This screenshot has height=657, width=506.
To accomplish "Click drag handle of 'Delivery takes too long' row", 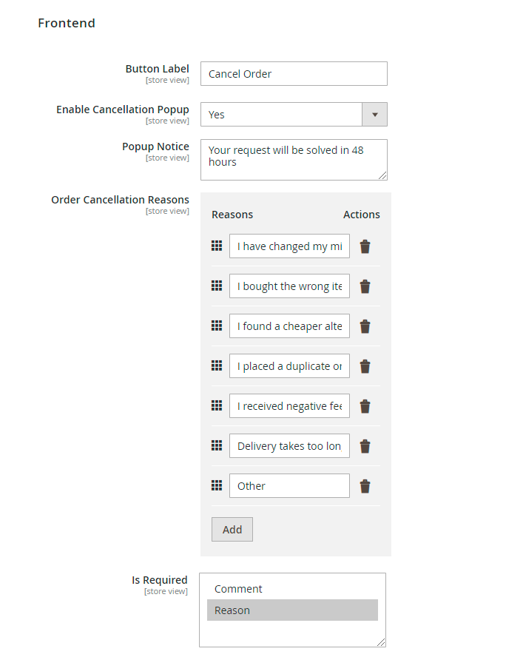I will coord(217,445).
